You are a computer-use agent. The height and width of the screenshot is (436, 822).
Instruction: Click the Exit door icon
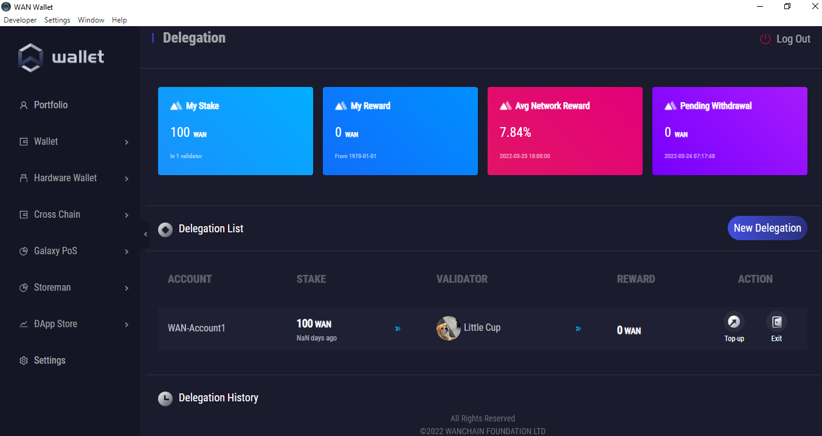pos(776,322)
